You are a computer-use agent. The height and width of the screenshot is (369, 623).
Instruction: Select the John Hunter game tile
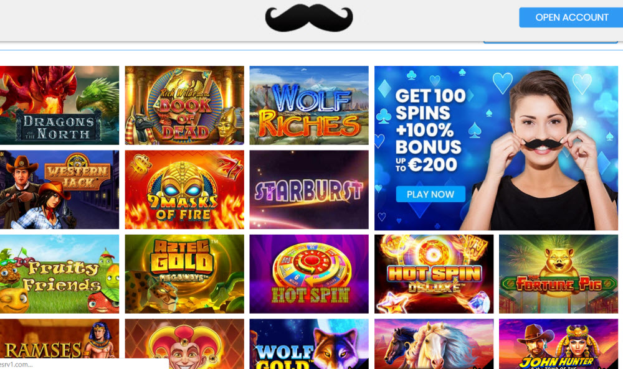tap(558, 343)
